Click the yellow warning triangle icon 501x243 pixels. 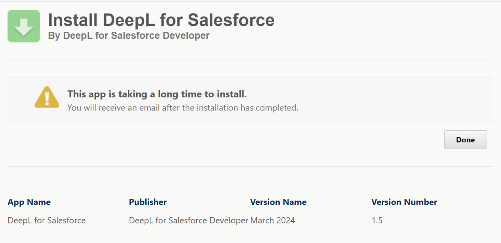[47, 98]
